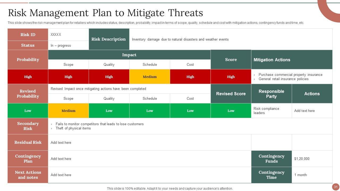
Task: Click the Purchase commercial property insurance text
Action: (x=291, y=75)
